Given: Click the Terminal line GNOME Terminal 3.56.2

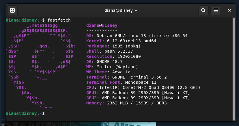Looking at the screenshot, I should click(126, 77).
